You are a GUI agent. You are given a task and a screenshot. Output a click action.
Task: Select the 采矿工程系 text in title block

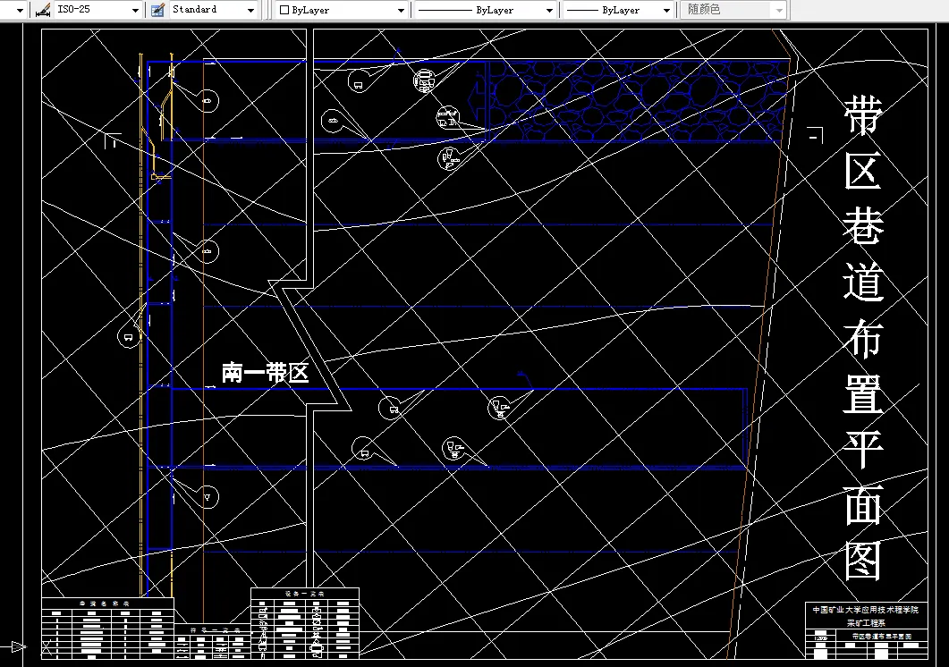coord(866,623)
